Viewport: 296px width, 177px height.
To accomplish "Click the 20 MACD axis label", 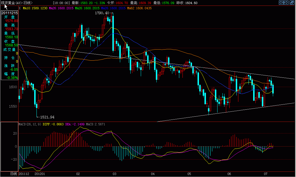I will 15,133.
